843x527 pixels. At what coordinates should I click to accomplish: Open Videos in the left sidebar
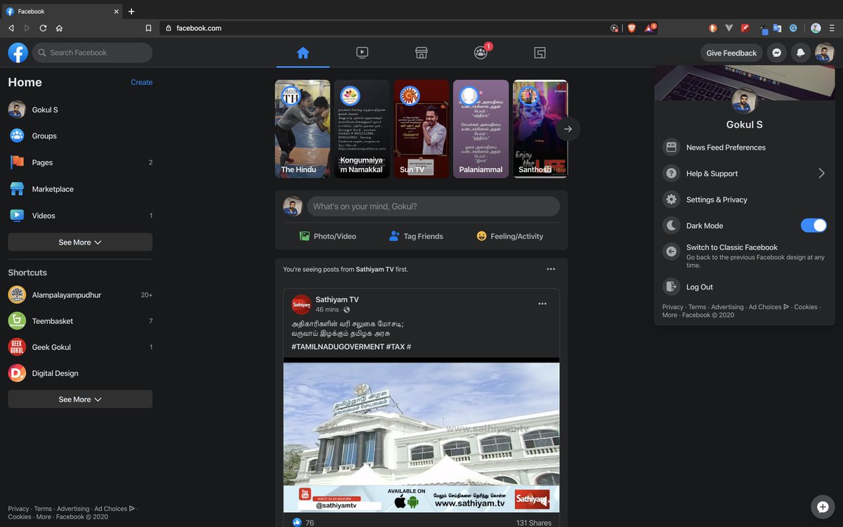click(80, 216)
